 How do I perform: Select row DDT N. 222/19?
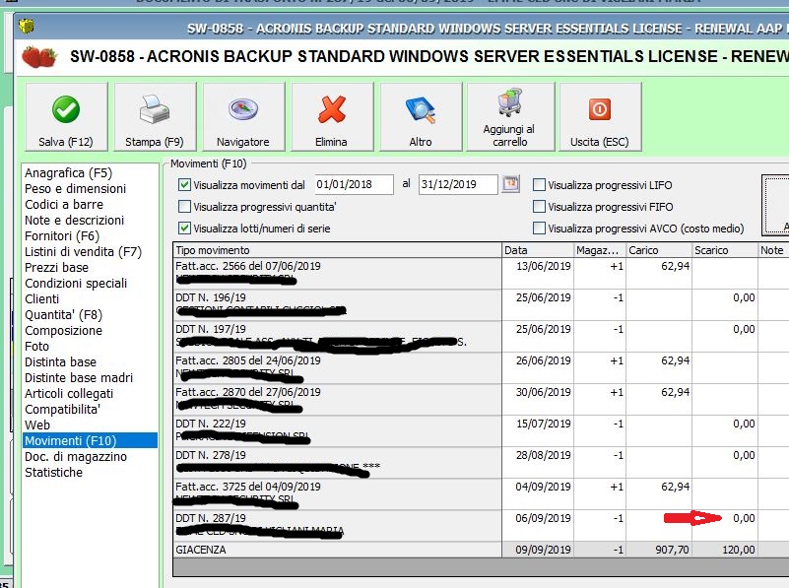tap(337, 430)
